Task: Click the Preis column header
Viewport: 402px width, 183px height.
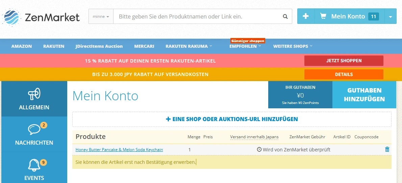Action: (208, 137)
